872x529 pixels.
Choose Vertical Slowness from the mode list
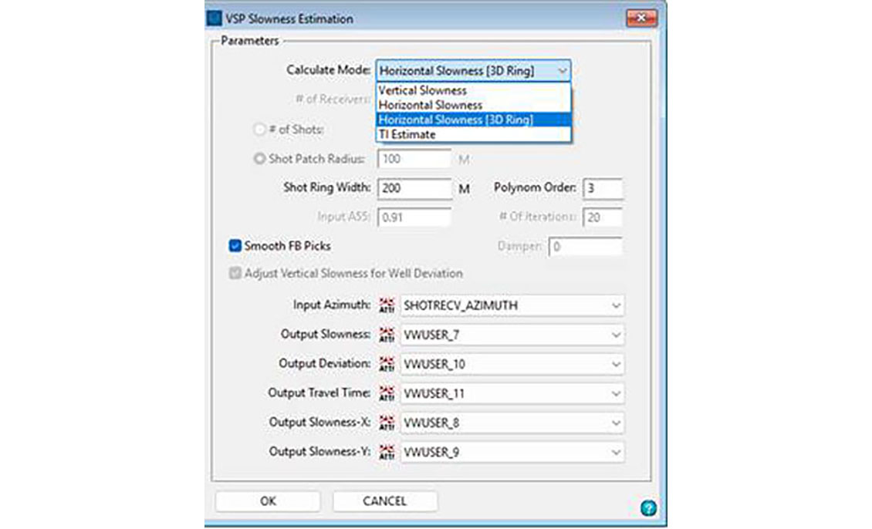(422, 90)
